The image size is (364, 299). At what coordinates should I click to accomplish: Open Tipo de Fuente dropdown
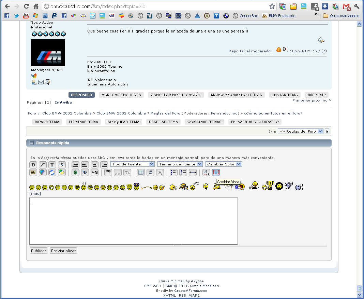coord(132,164)
